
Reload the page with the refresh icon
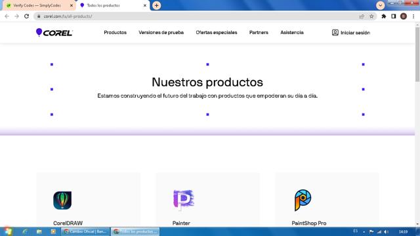(x=26, y=16)
